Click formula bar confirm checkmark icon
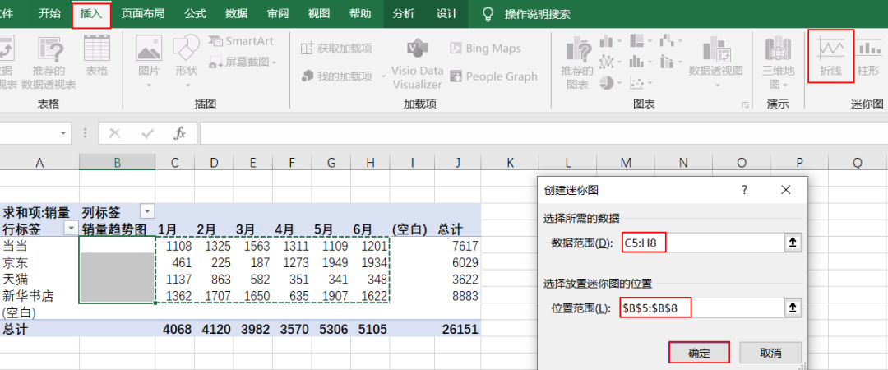888x370 pixels. [x=148, y=133]
